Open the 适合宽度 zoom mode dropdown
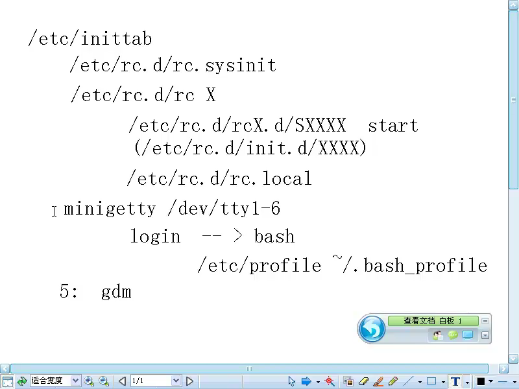This screenshot has height=389, width=519. [75, 381]
